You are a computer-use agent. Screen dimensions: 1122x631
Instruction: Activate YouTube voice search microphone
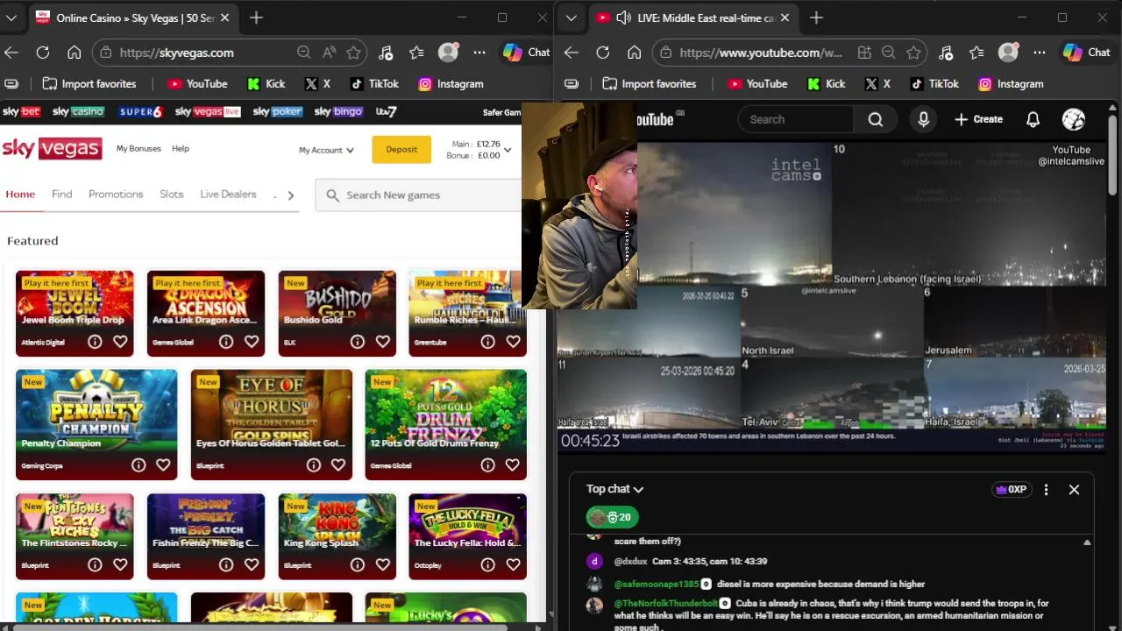click(x=923, y=119)
